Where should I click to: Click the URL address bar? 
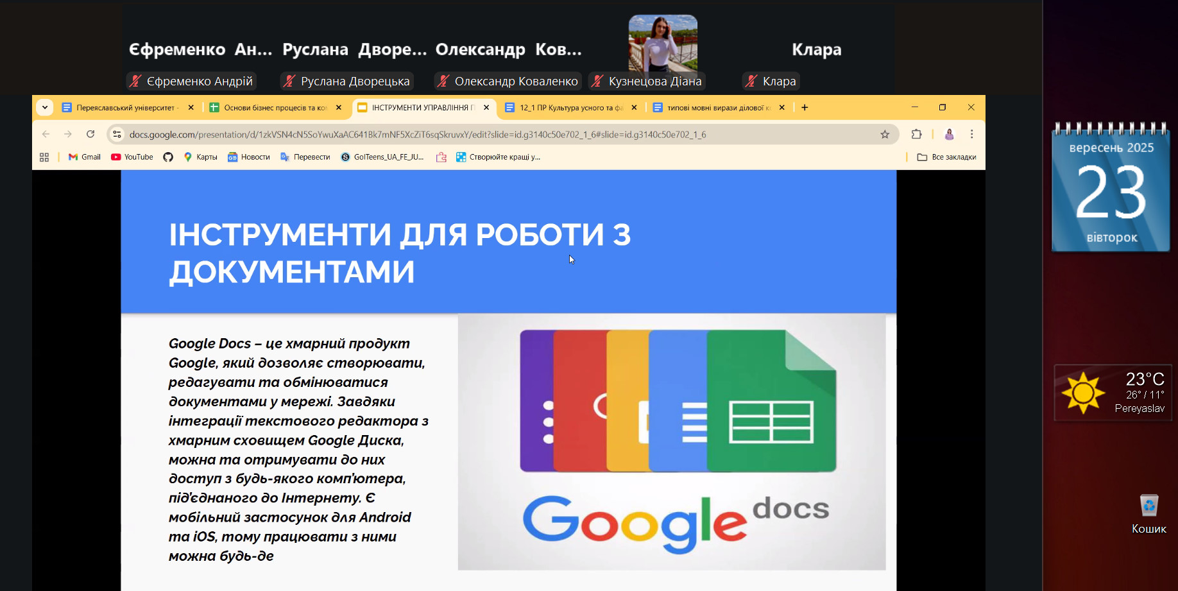click(417, 134)
